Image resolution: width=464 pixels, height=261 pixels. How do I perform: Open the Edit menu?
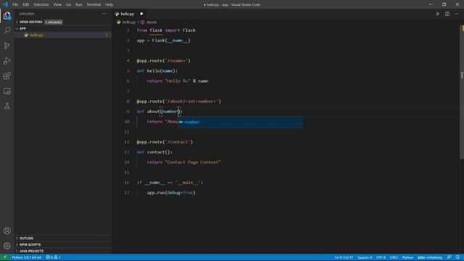pyautogui.click(x=26, y=4)
